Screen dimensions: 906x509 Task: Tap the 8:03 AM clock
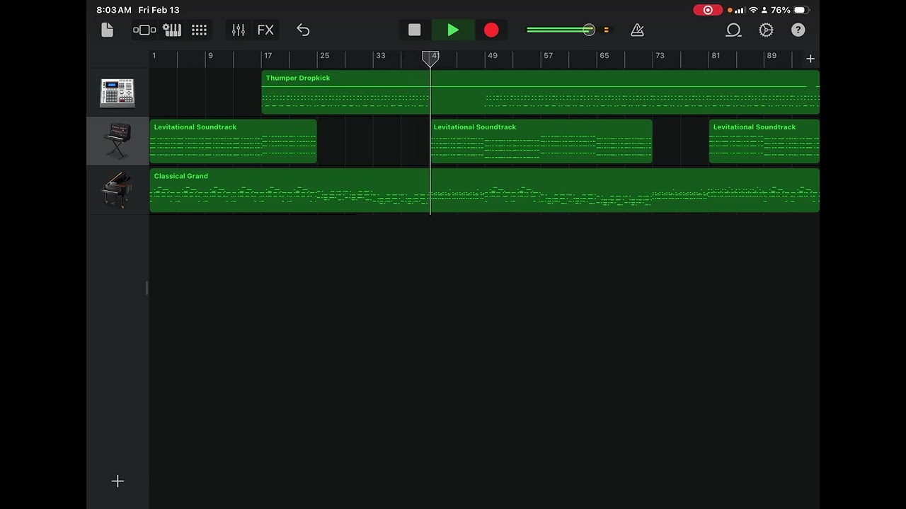[x=114, y=10]
